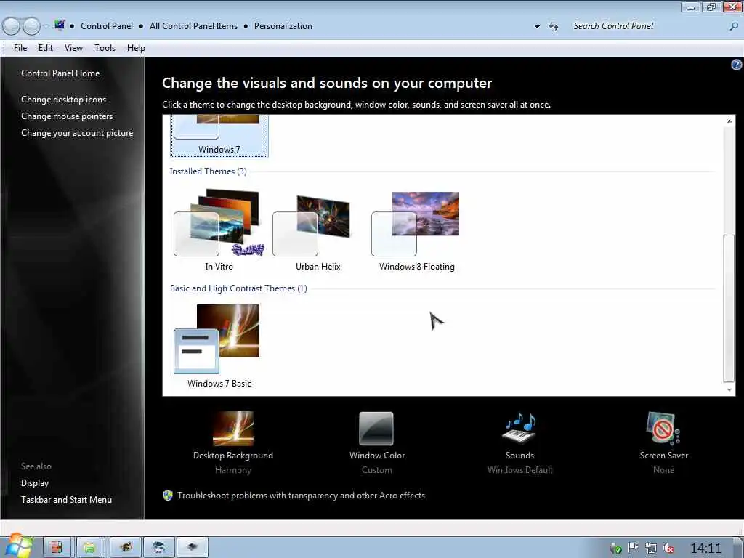This screenshot has width=744, height=558.
Task: Click Change your account picture link
Action: point(77,133)
